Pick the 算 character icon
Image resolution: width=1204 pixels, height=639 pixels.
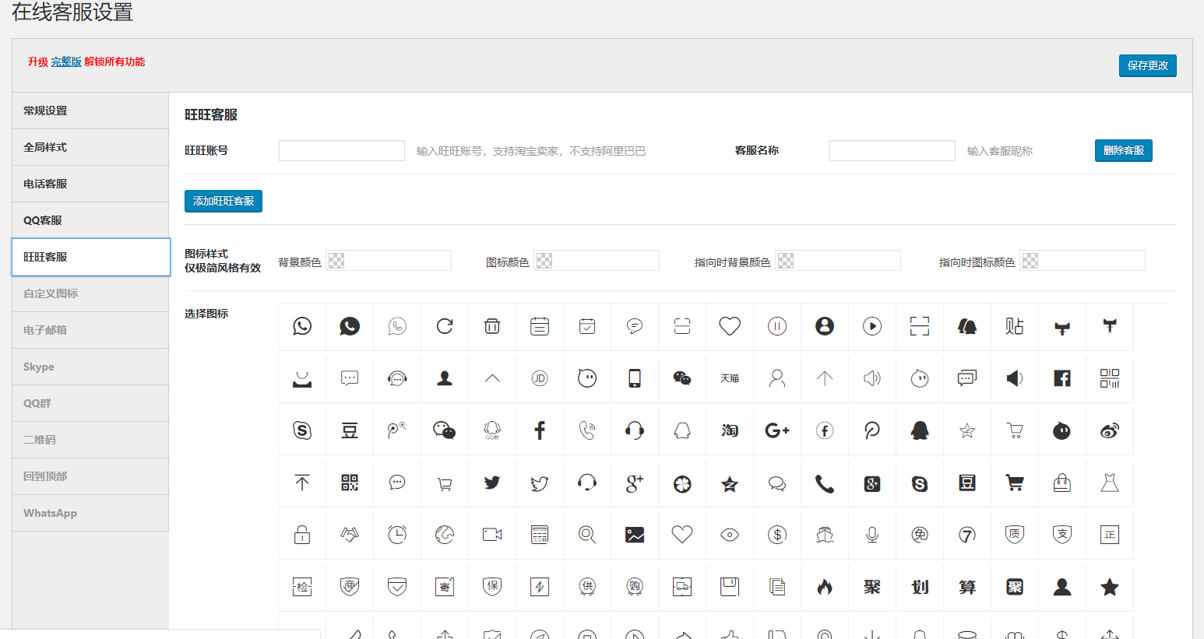pos(967,587)
